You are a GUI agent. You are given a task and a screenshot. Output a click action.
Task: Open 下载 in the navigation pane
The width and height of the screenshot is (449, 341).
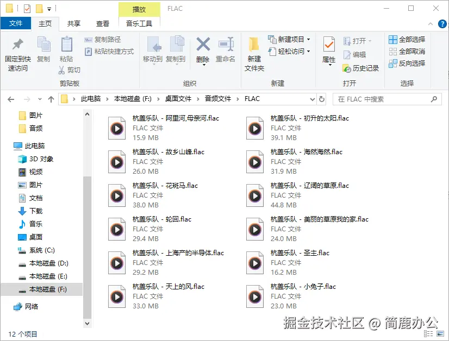30,211
